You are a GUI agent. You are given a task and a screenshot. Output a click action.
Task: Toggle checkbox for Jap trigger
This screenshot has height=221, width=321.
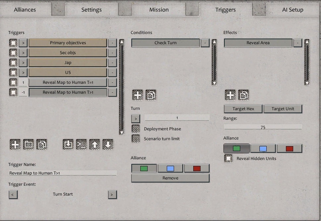pos(13,63)
